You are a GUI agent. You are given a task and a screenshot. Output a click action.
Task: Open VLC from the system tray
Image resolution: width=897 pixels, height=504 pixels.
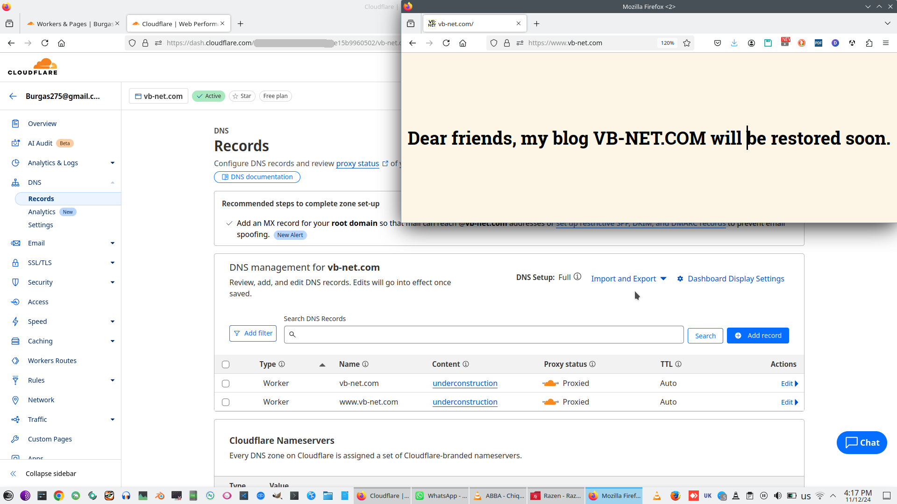[657, 496]
